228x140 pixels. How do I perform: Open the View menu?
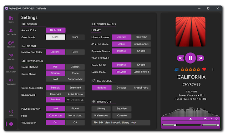[107, 122]
